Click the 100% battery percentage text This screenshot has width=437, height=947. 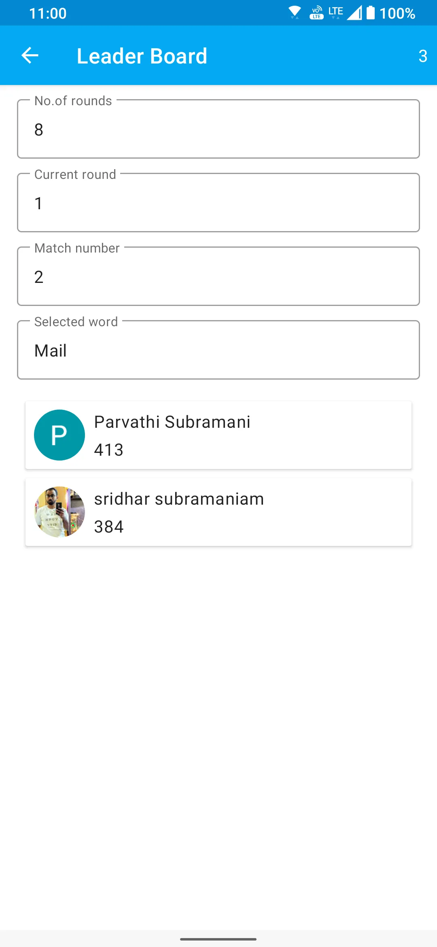[x=397, y=13]
